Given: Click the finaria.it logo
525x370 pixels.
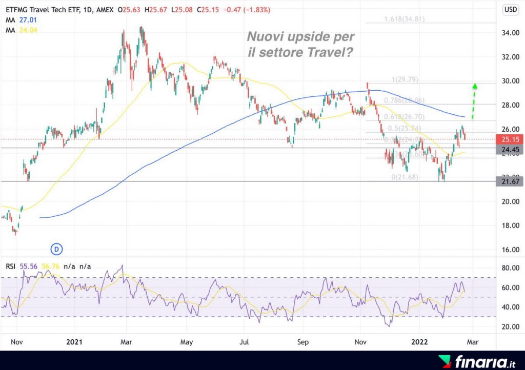Looking at the screenshot, I should (x=477, y=362).
